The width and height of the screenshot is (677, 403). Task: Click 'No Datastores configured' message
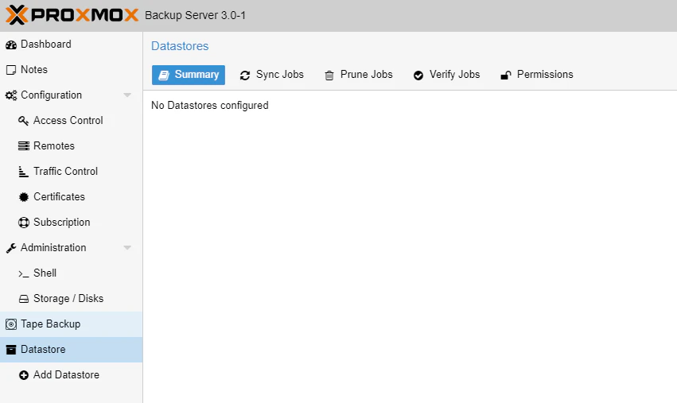coord(210,106)
